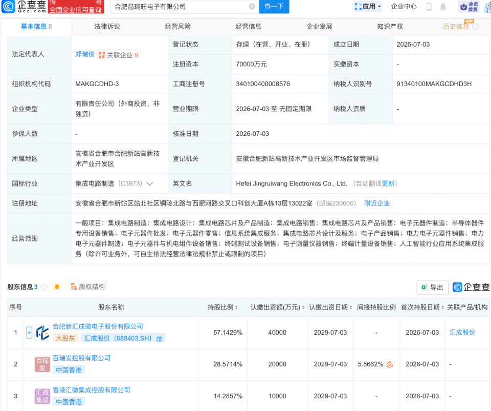Click the 关联企业 network icon
This screenshot has height=411, width=491.
pyautogui.click(x=101, y=55)
